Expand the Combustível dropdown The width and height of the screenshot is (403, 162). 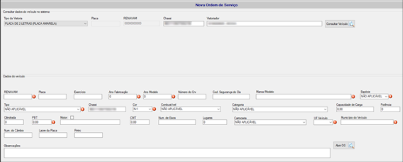(191, 109)
